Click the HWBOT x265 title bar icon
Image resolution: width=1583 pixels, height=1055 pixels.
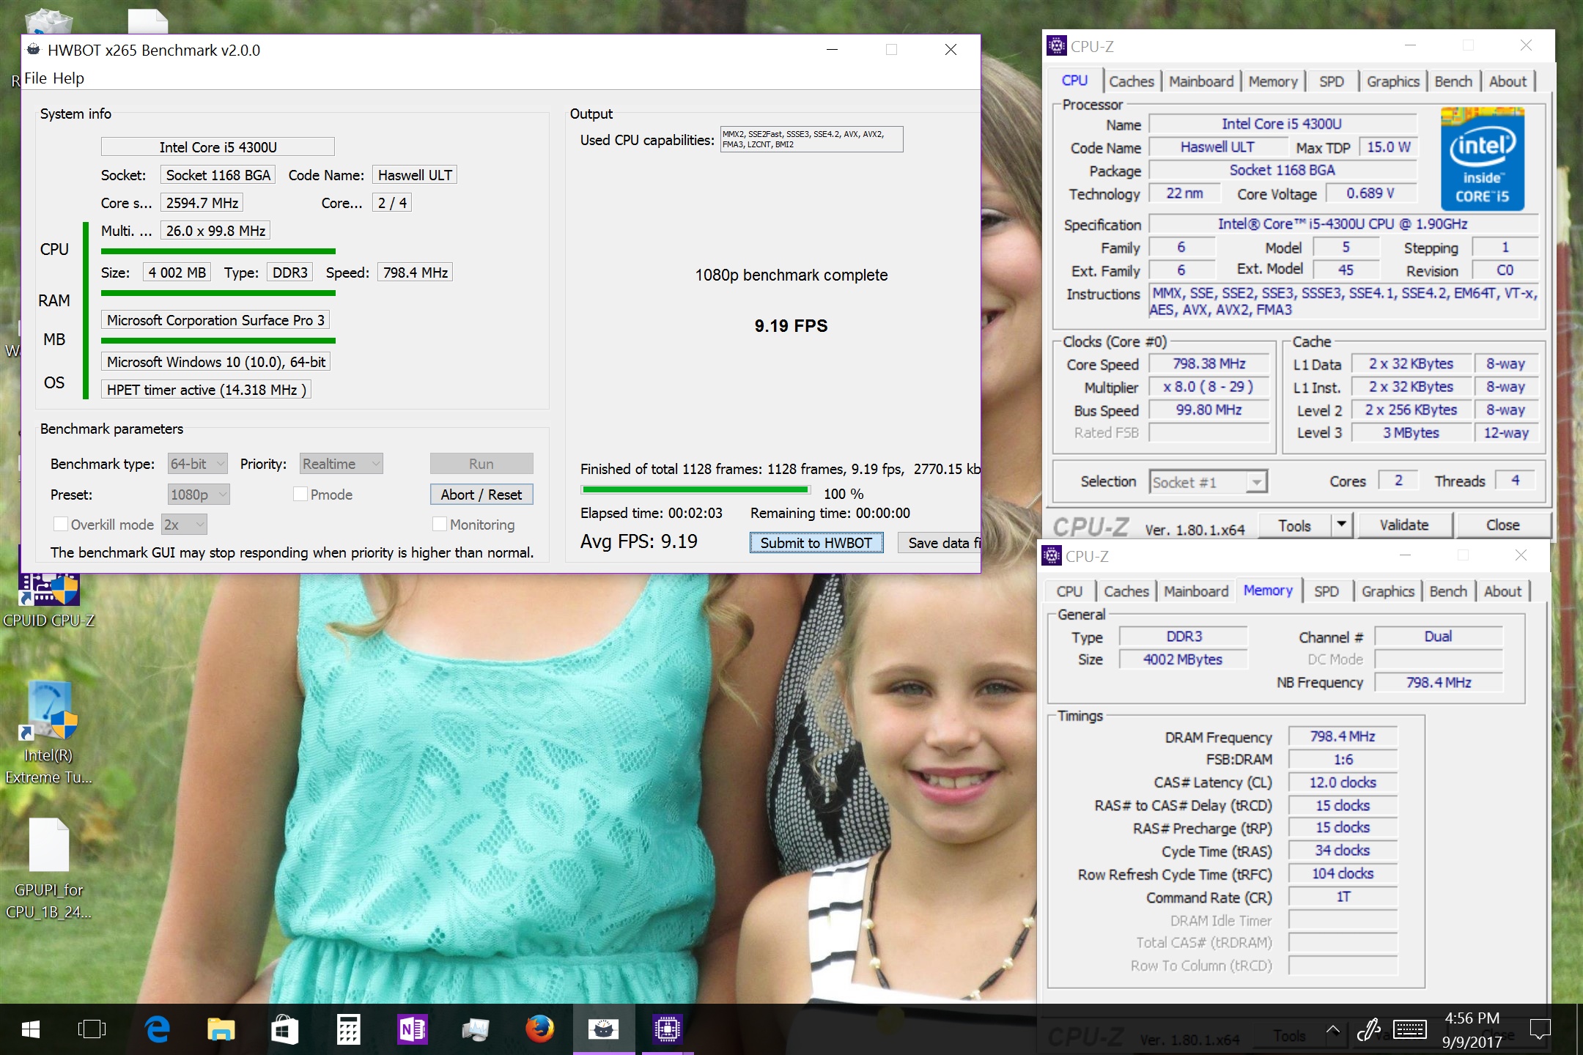[x=34, y=50]
